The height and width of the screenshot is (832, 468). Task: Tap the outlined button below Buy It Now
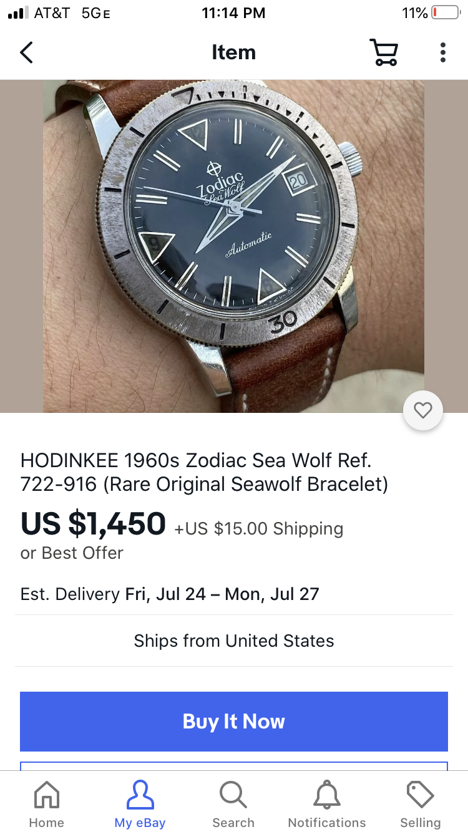tap(234, 766)
